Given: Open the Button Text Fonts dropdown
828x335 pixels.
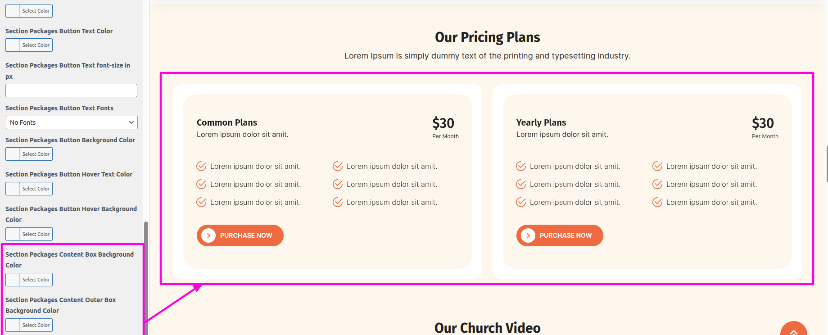Looking at the screenshot, I should [x=72, y=122].
